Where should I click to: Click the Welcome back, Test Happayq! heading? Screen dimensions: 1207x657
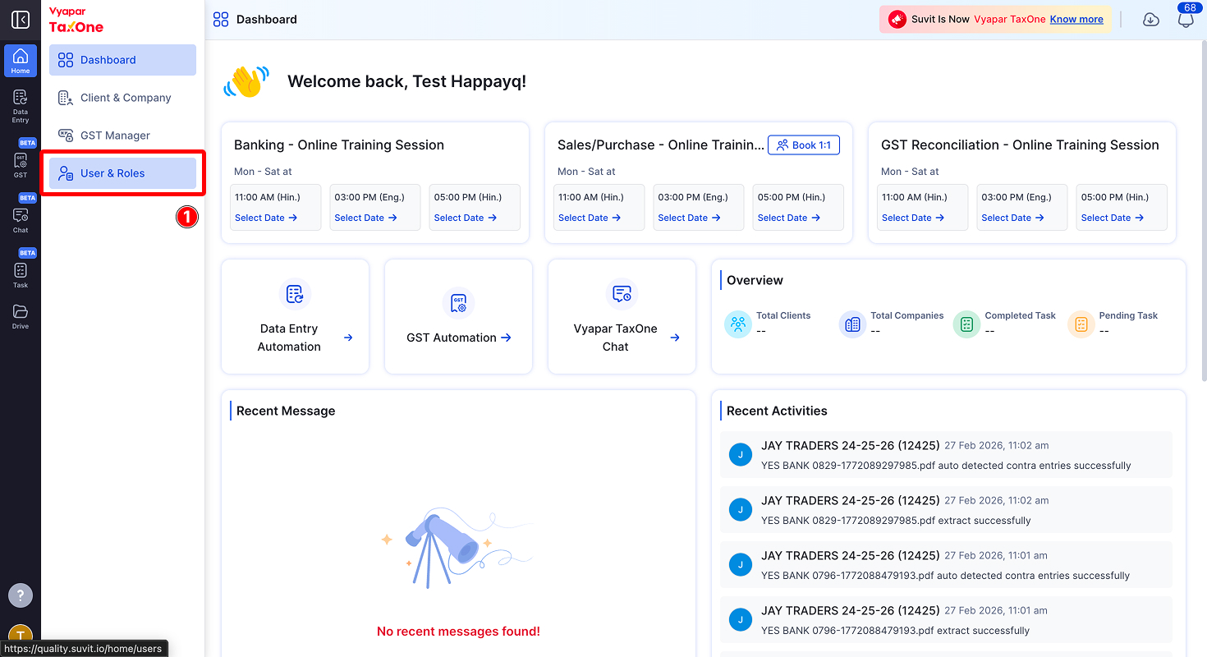coord(406,81)
